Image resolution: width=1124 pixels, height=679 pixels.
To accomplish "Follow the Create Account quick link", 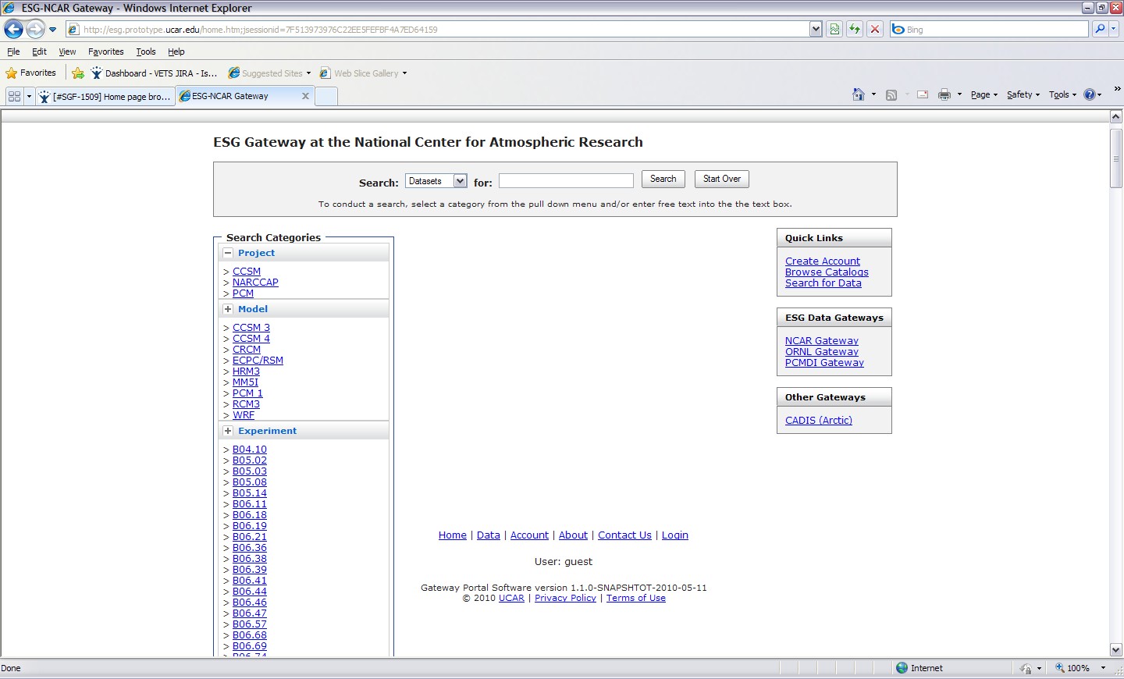I will pyautogui.click(x=822, y=261).
